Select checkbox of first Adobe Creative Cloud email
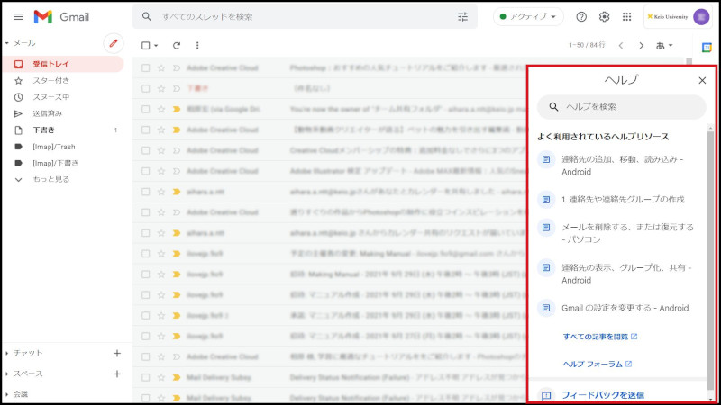This screenshot has width=721, height=405. tap(145, 67)
